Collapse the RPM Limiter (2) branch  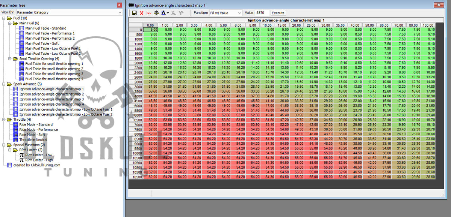pos(10,150)
